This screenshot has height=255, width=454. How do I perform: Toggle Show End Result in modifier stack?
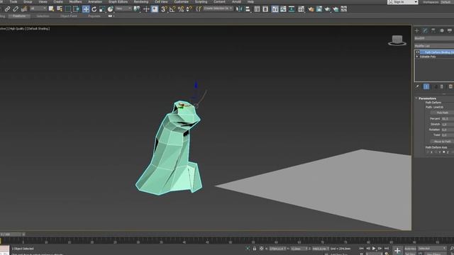426,86
